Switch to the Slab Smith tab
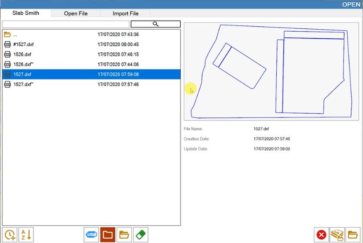This screenshot has height=243, width=363. coord(26,13)
